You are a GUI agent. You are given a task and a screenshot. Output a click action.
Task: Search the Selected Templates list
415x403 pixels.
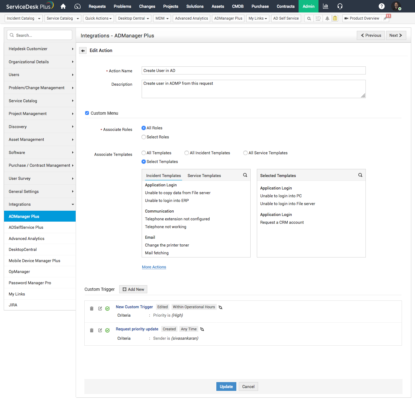[360, 175]
